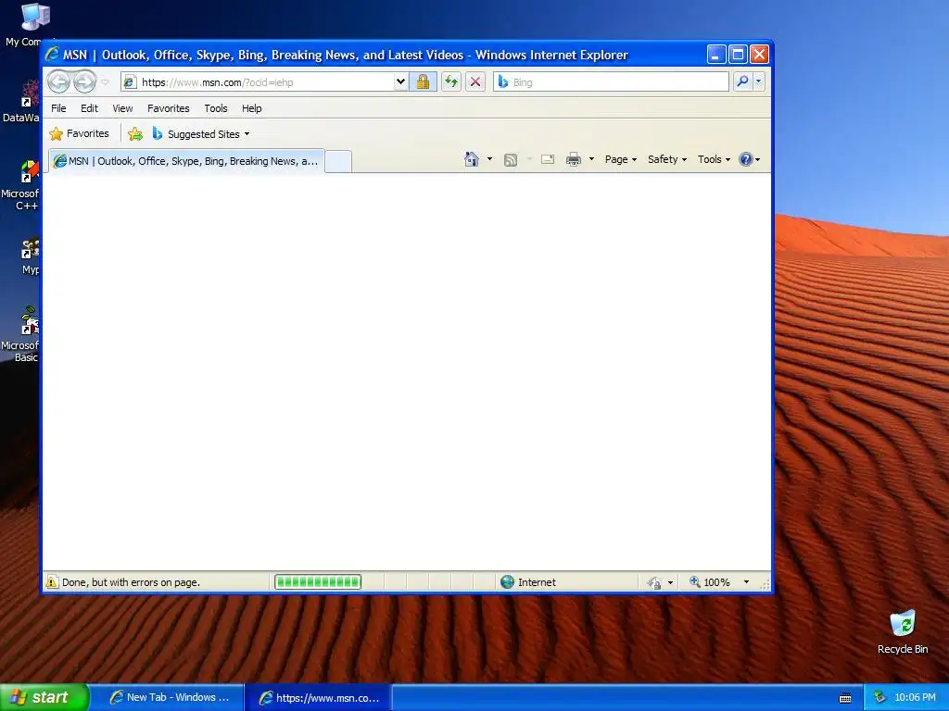Click the Internet Explorer title bar icon

click(x=52, y=55)
